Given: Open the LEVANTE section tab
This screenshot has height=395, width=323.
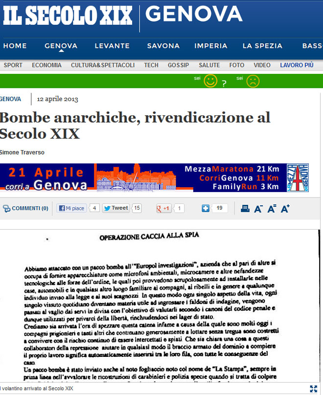Looking at the screenshot, I should click(x=112, y=46).
